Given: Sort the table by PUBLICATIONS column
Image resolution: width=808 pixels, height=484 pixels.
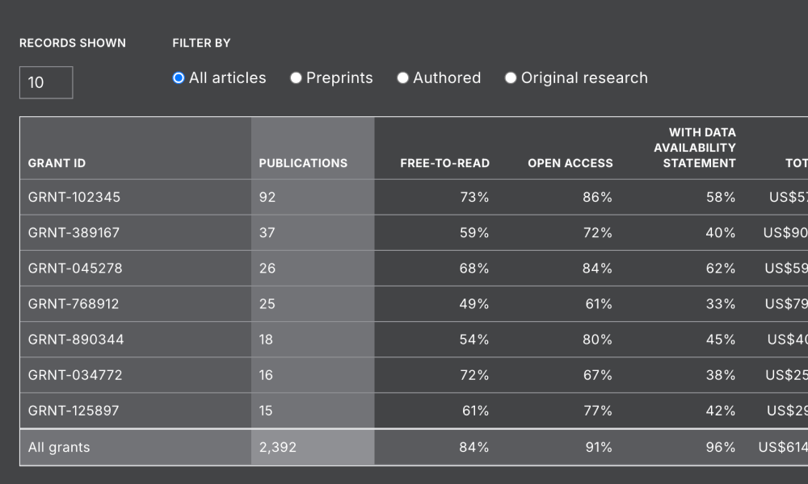Looking at the screenshot, I should point(302,163).
